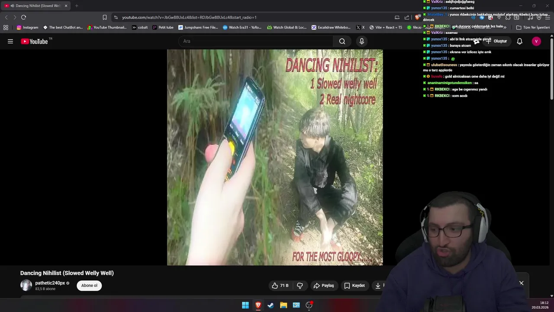Open Brave from the taskbar
The width and height of the screenshot is (554, 312).
258,305
